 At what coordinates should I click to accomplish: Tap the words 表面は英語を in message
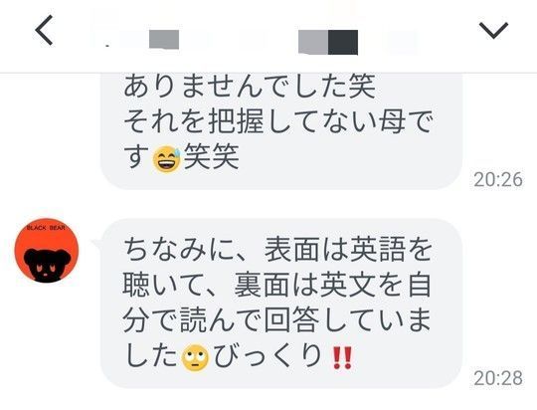[348, 250]
